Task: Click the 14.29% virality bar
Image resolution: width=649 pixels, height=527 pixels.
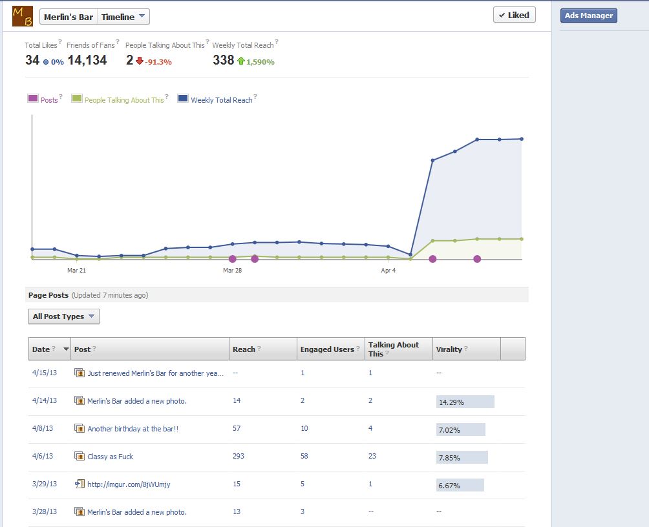Action: point(465,402)
